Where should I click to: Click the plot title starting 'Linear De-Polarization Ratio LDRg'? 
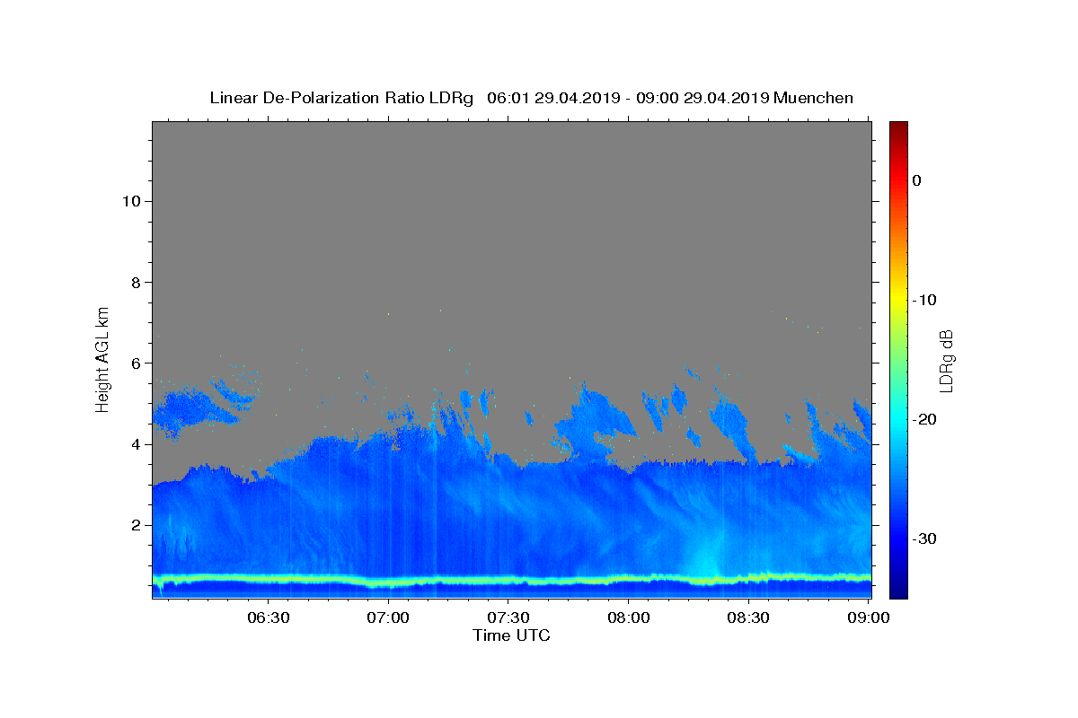coord(531,98)
